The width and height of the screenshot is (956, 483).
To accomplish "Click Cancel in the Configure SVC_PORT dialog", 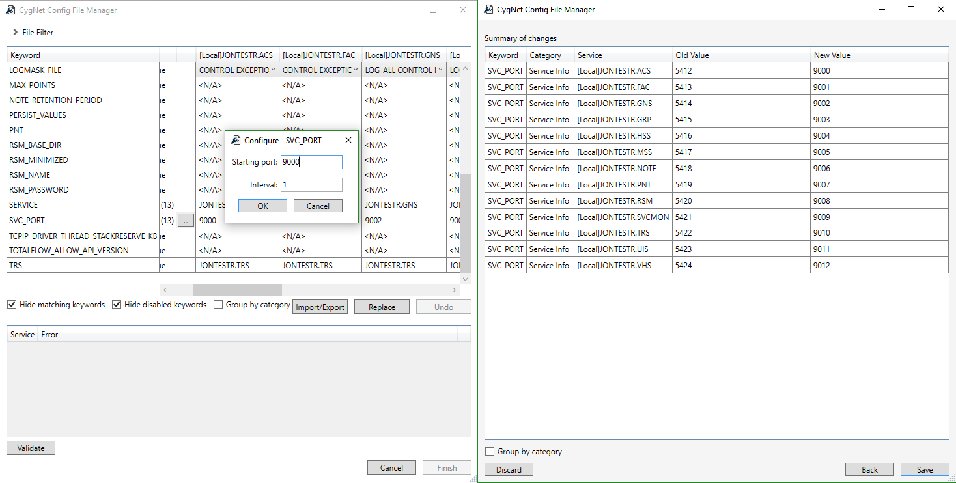I will (318, 206).
